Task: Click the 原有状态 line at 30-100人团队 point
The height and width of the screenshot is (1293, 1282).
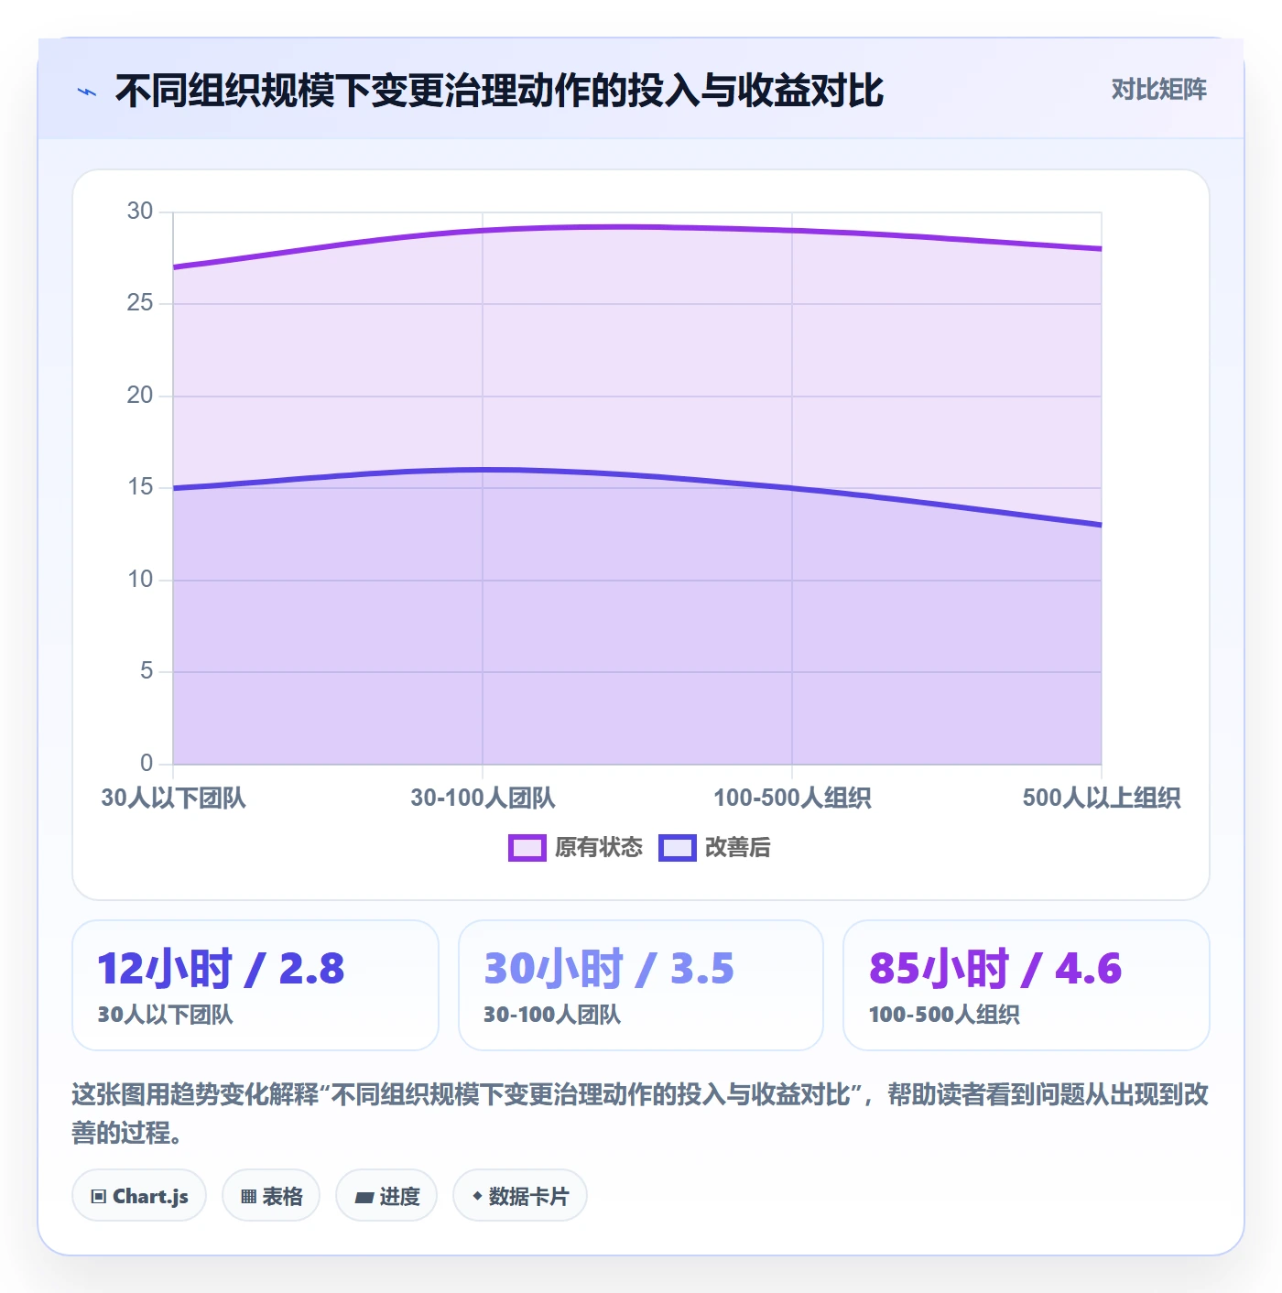Action: coord(483,231)
